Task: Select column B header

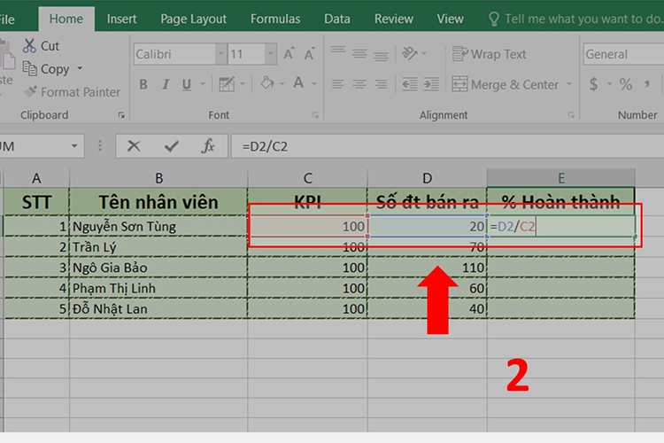Action: tap(158, 178)
